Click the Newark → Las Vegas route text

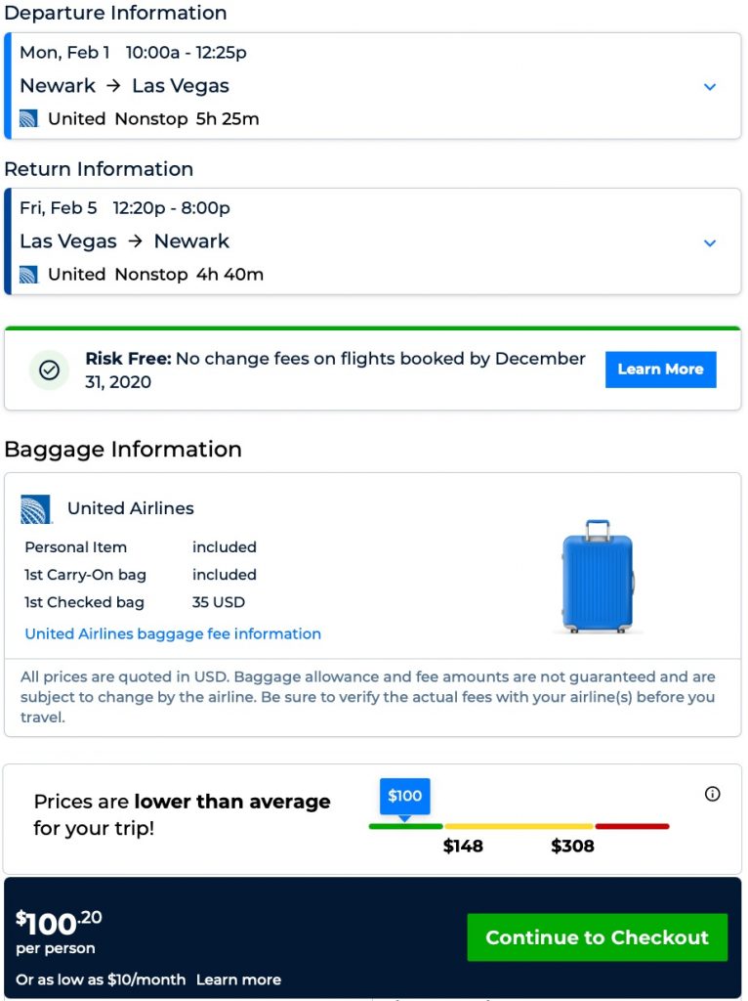click(x=124, y=86)
